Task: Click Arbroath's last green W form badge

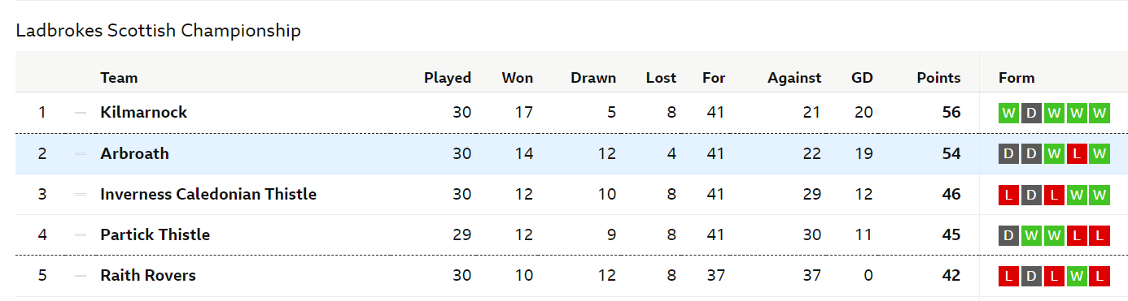Action: pyautogui.click(x=1100, y=153)
